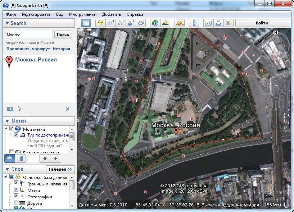Click the История link

pos(61,49)
